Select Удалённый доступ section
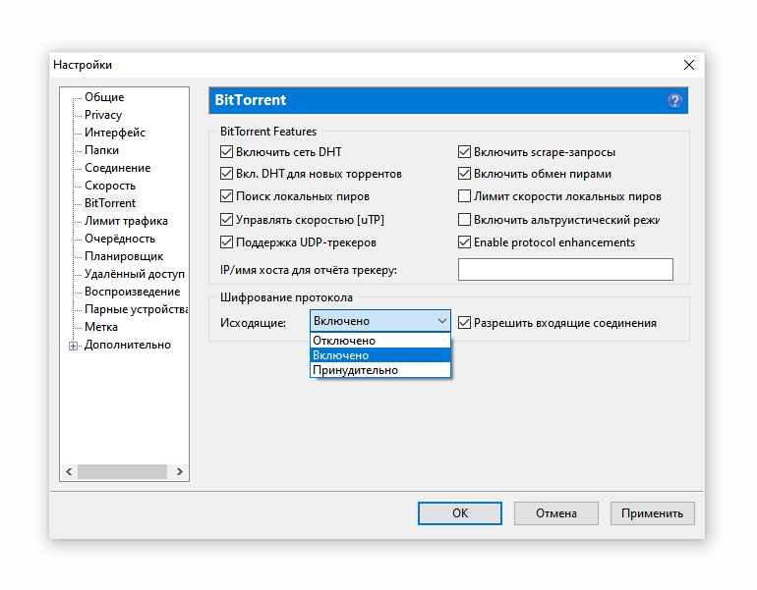 click(x=135, y=274)
